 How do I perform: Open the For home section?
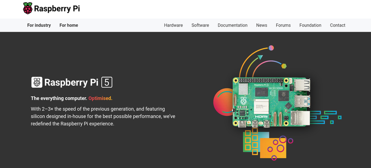(69, 25)
